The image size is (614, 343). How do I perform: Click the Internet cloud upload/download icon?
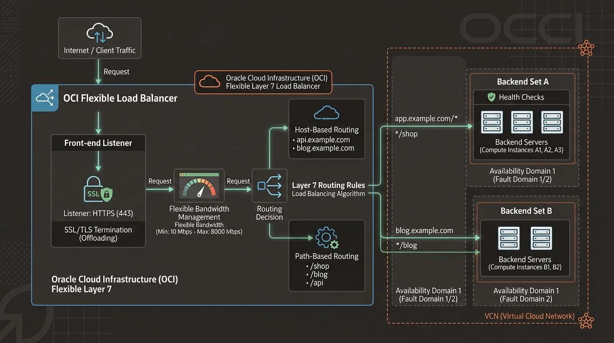pos(100,34)
